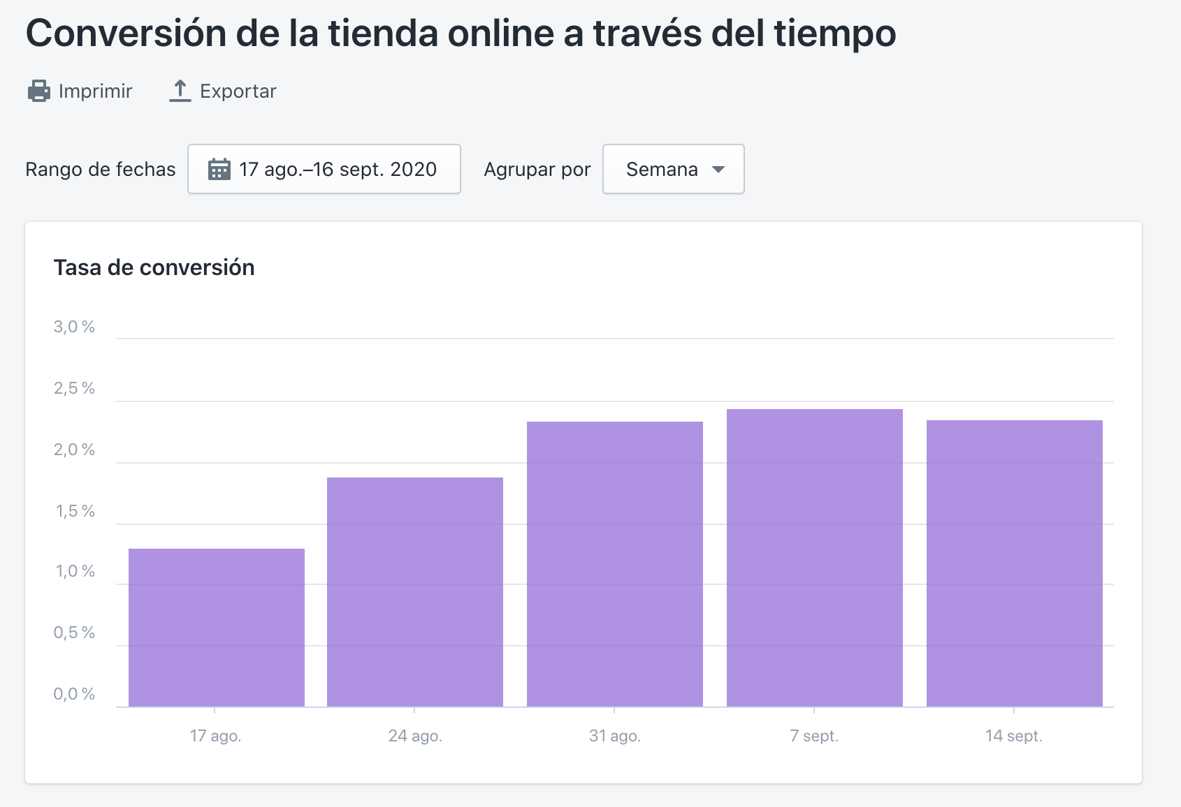
Task: Select the 24 ago. conversion bar
Action: [x=415, y=592]
